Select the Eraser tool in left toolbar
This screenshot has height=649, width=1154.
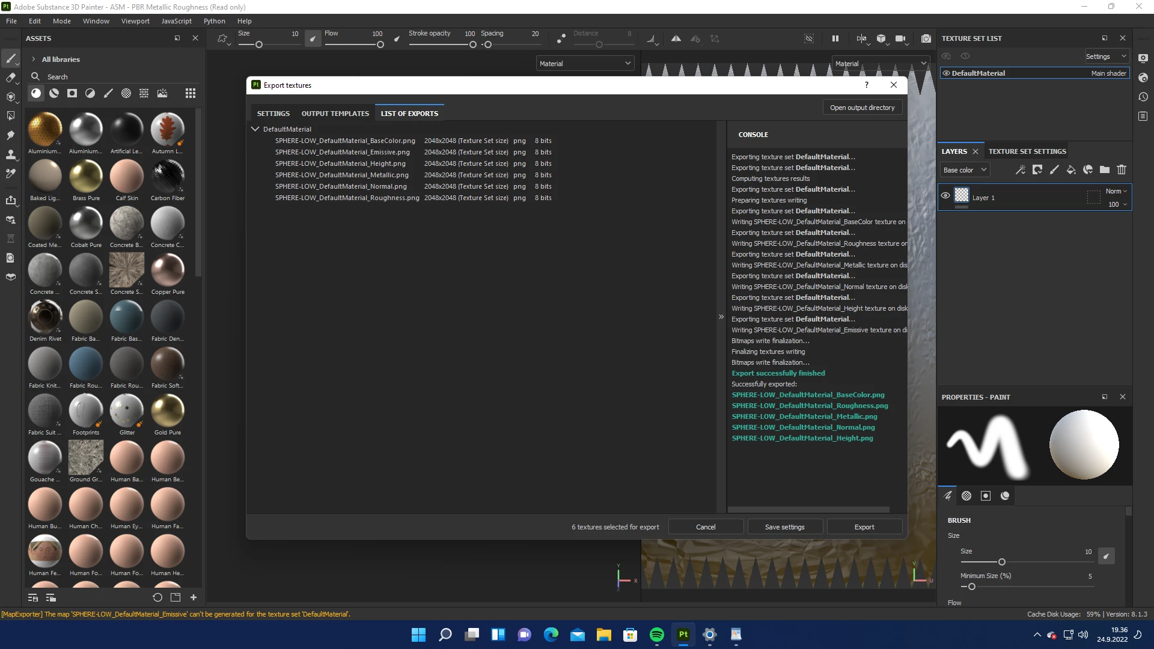tap(10, 78)
